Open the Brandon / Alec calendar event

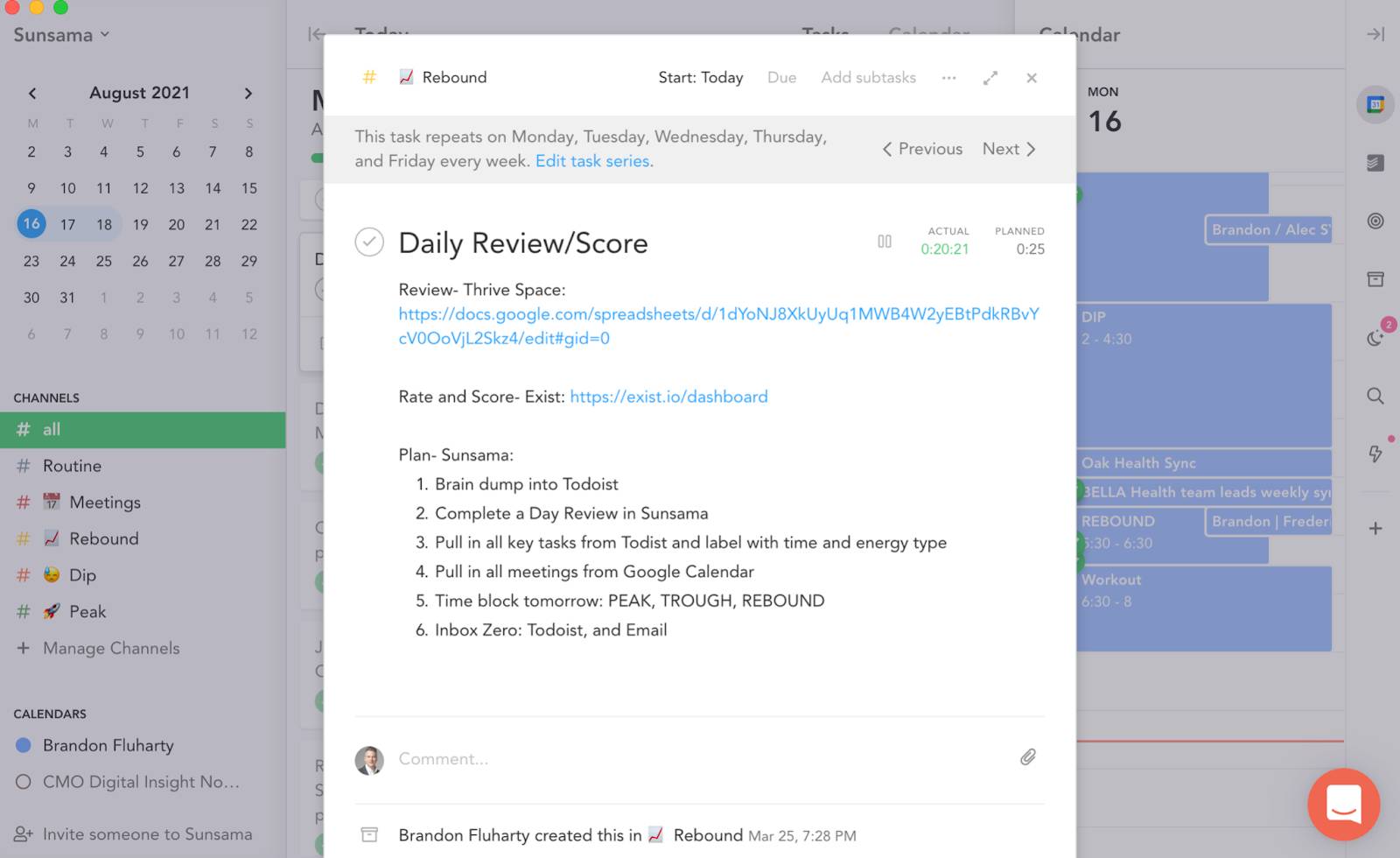click(x=1268, y=229)
